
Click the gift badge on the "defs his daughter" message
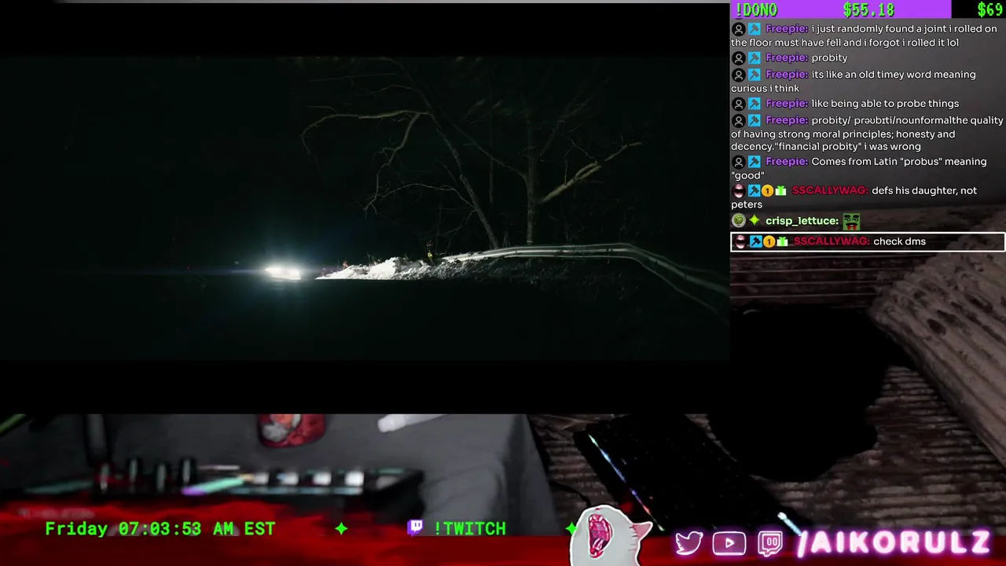[780, 191]
